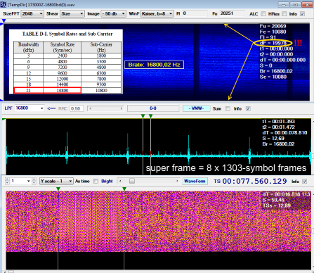Image resolution: width=314 pixels, height=273 pixels.
Task: Click the Brate: 16800,02 Hz label
Action: coord(154,65)
